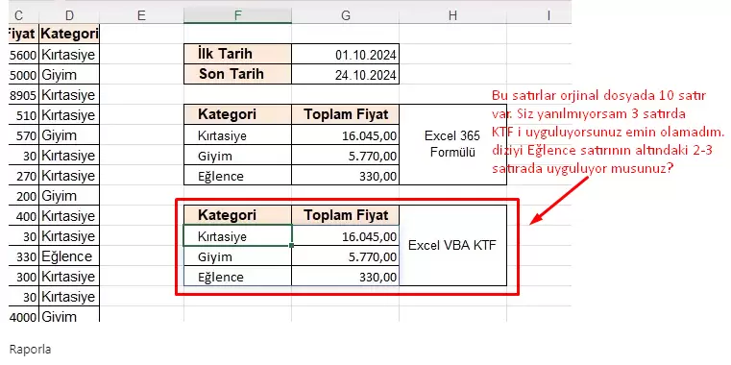Select Kırtasiye cell next to 400

tap(69, 216)
